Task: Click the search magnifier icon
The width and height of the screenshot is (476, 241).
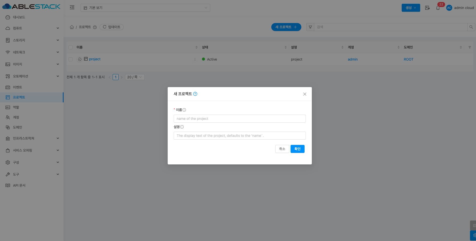Action: click(x=471, y=27)
